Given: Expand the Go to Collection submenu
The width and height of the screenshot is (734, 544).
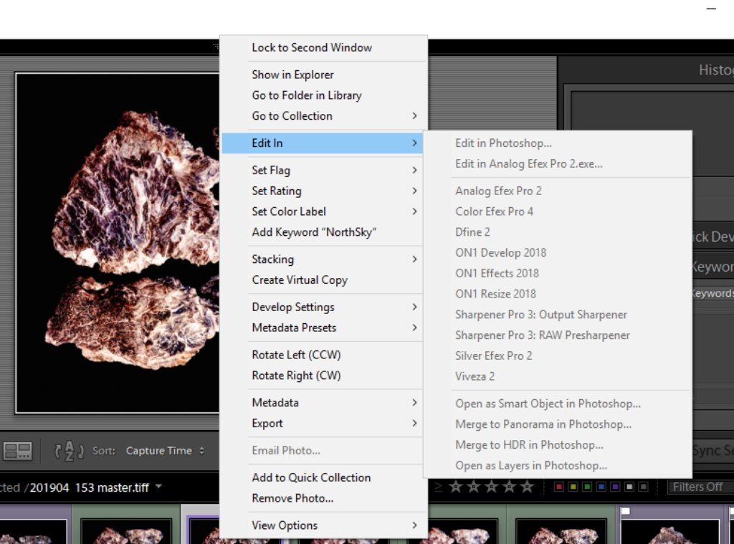Looking at the screenshot, I should [x=323, y=115].
